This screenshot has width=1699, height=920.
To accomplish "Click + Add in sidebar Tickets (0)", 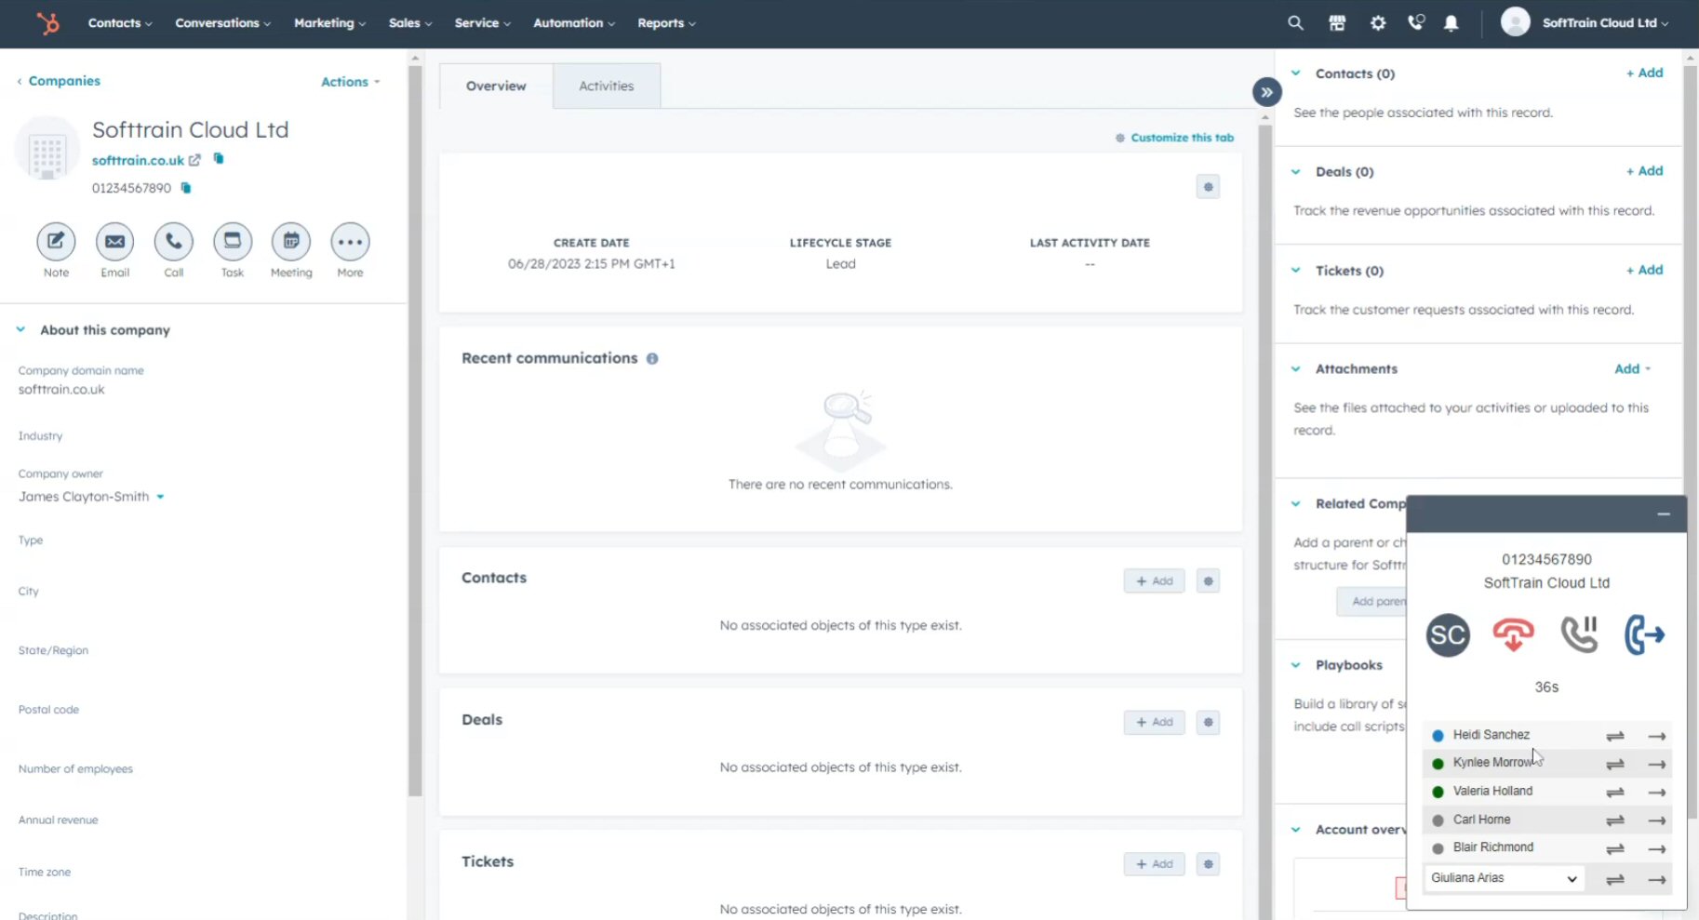I will click(1644, 270).
